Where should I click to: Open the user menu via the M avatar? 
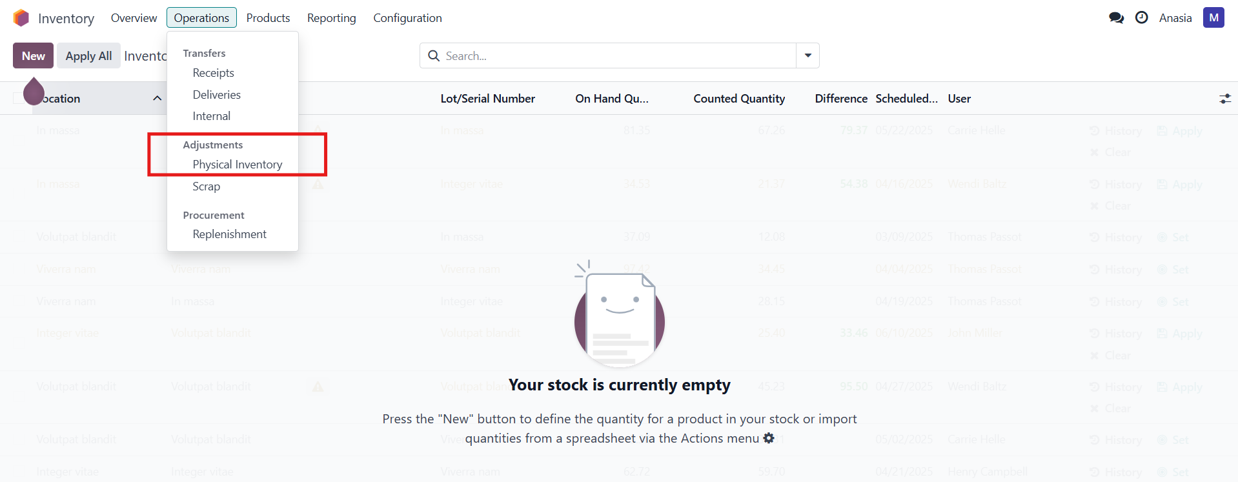[x=1213, y=17]
